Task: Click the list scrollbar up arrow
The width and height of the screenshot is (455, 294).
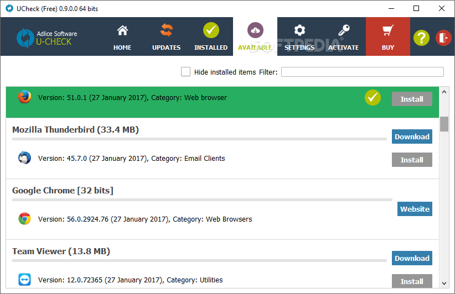Action: click(444, 92)
